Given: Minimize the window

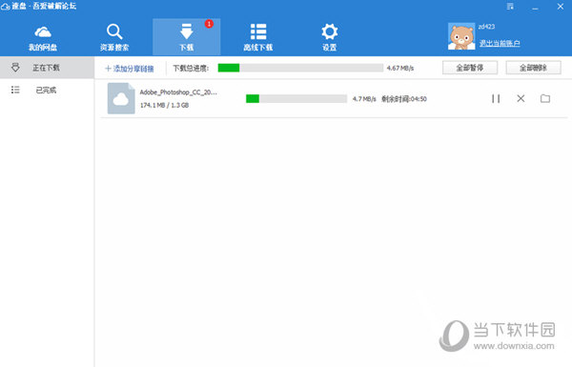Looking at the screenshot, I should point(535,8).
